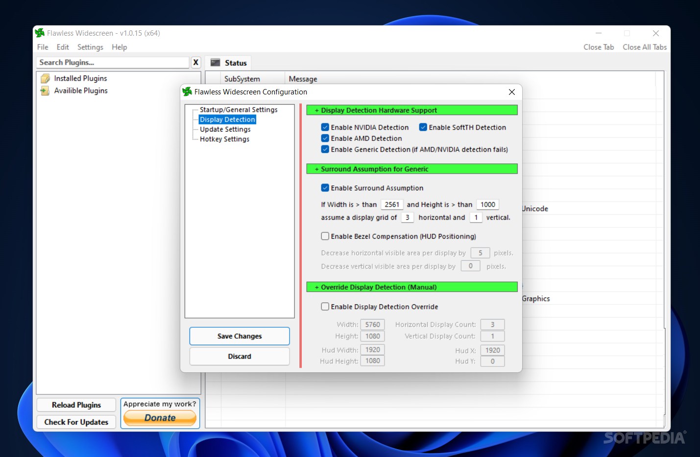This screenshot has width=700, height=457.
Task: Click the Hud Y field
Action: pyautogui.click(x=492, y=362)
